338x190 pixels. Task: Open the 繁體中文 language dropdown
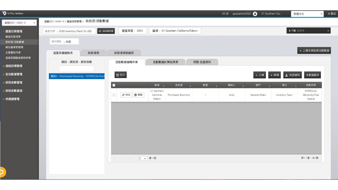coord(308,14)
